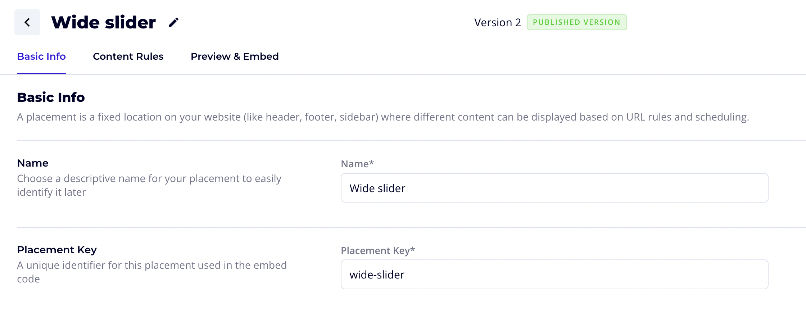Click the Basic Info section heading
The height and width of the screenshot is (326, 806).
[x=51, y=98]
